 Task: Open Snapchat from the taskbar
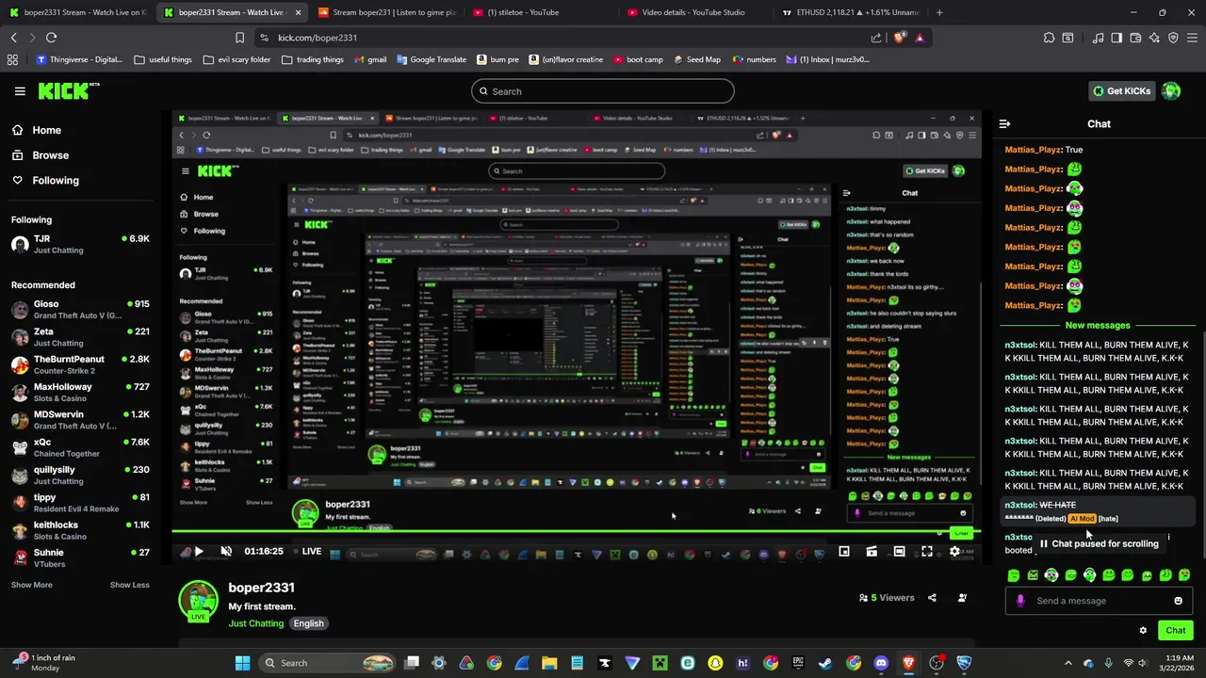(715, 663)
